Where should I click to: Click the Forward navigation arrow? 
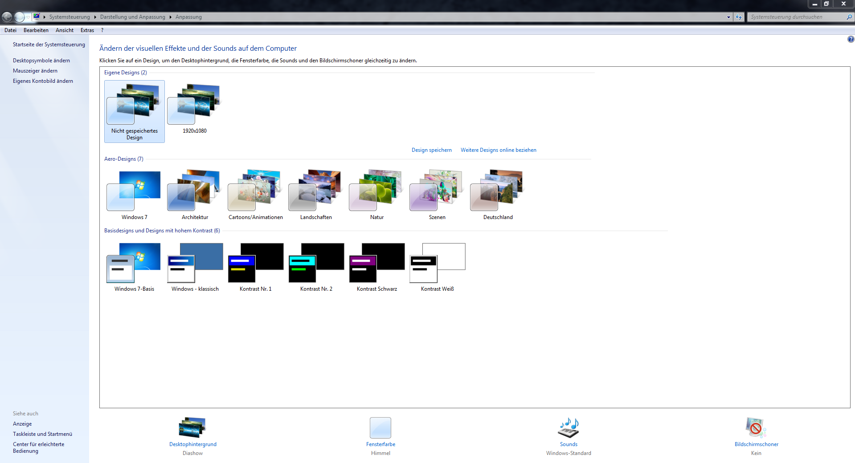pos(19,17)
